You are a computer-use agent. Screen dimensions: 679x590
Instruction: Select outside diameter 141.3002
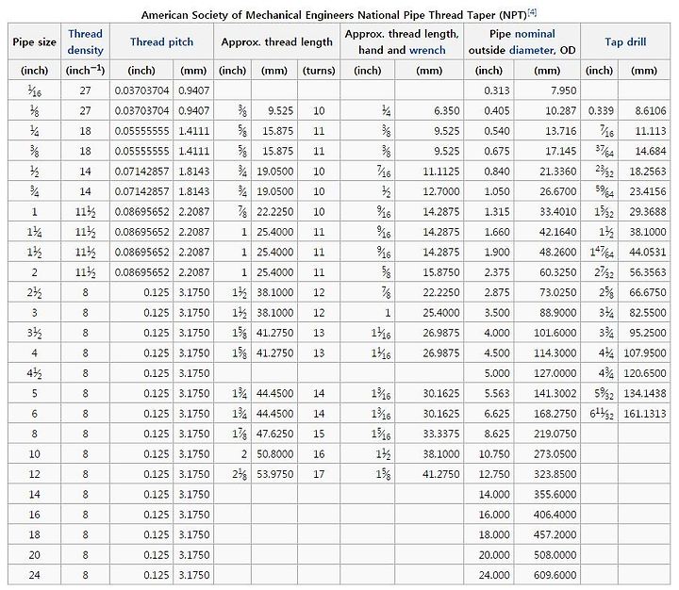point(555,393)
